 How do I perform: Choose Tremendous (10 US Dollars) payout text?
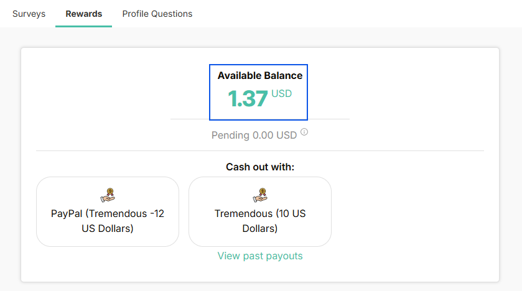point(260,221)
